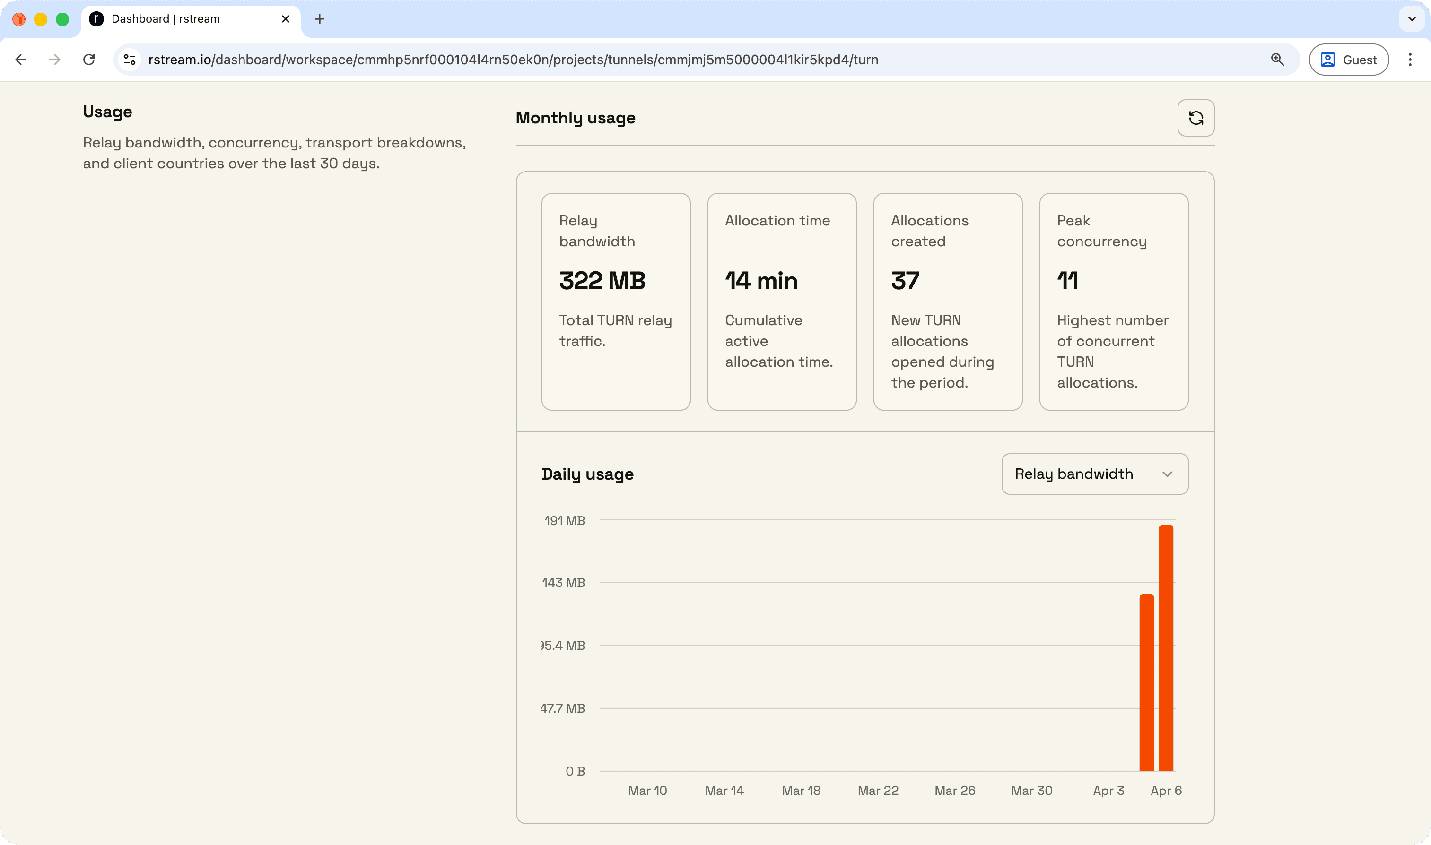Click the Allocations created 37 card
Image resolution: width=1431 pixels, height=845 pixels.
[x=947, y=301]
